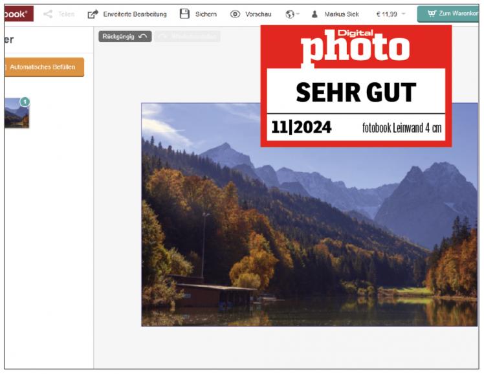Click the greyed-out redo button

188,36
